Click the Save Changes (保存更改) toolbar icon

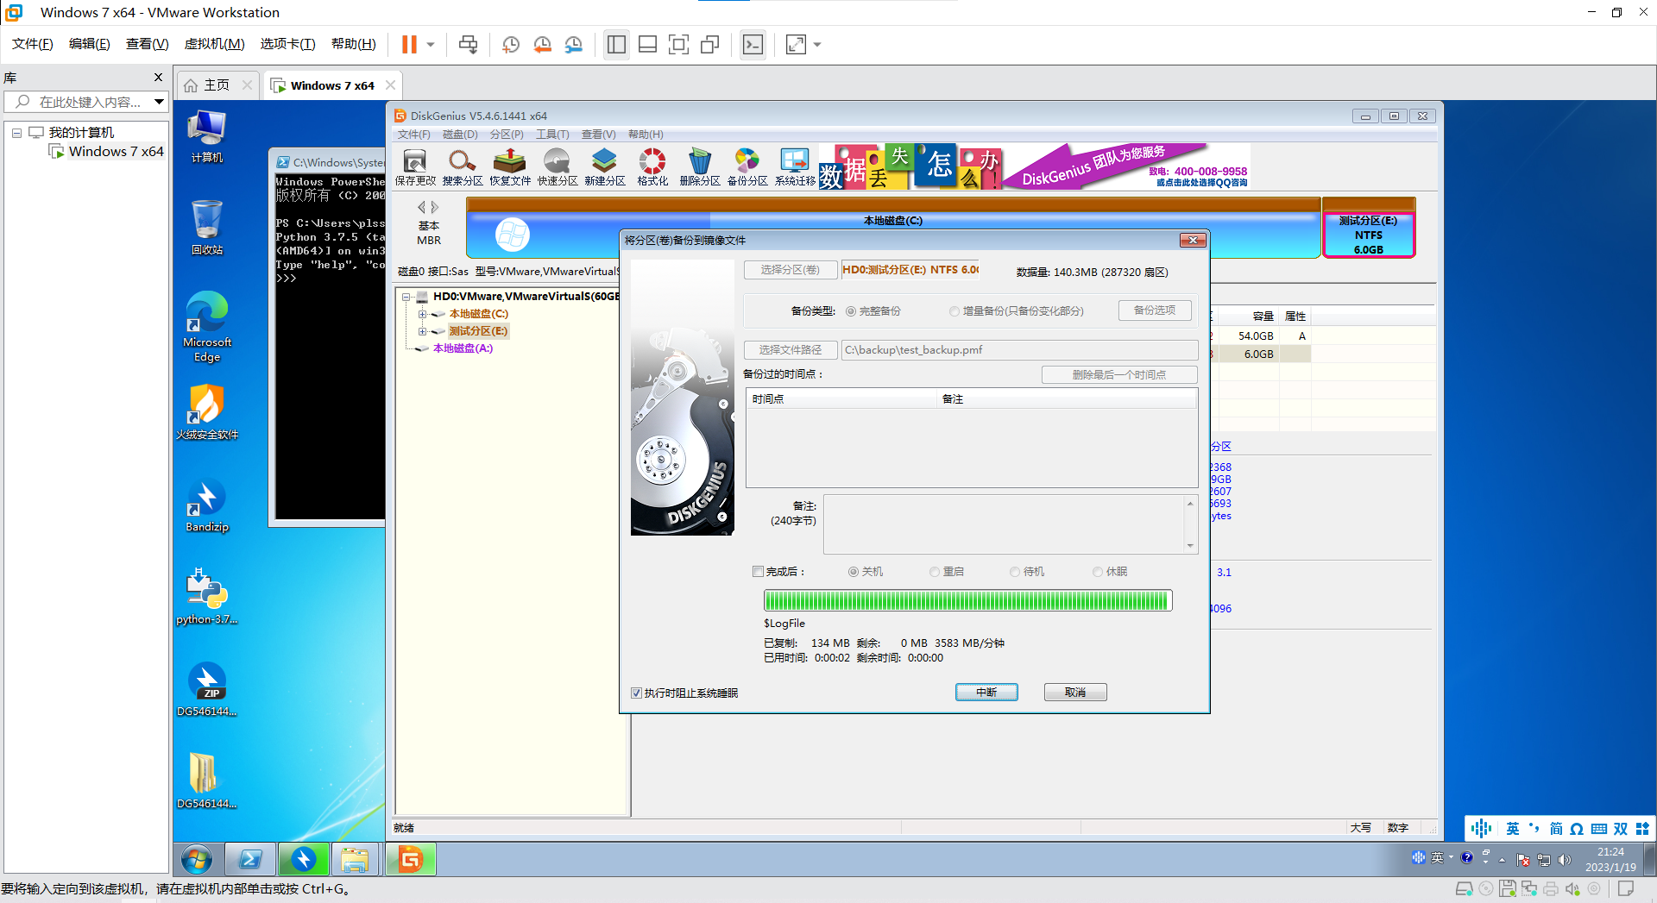point(415,167)
